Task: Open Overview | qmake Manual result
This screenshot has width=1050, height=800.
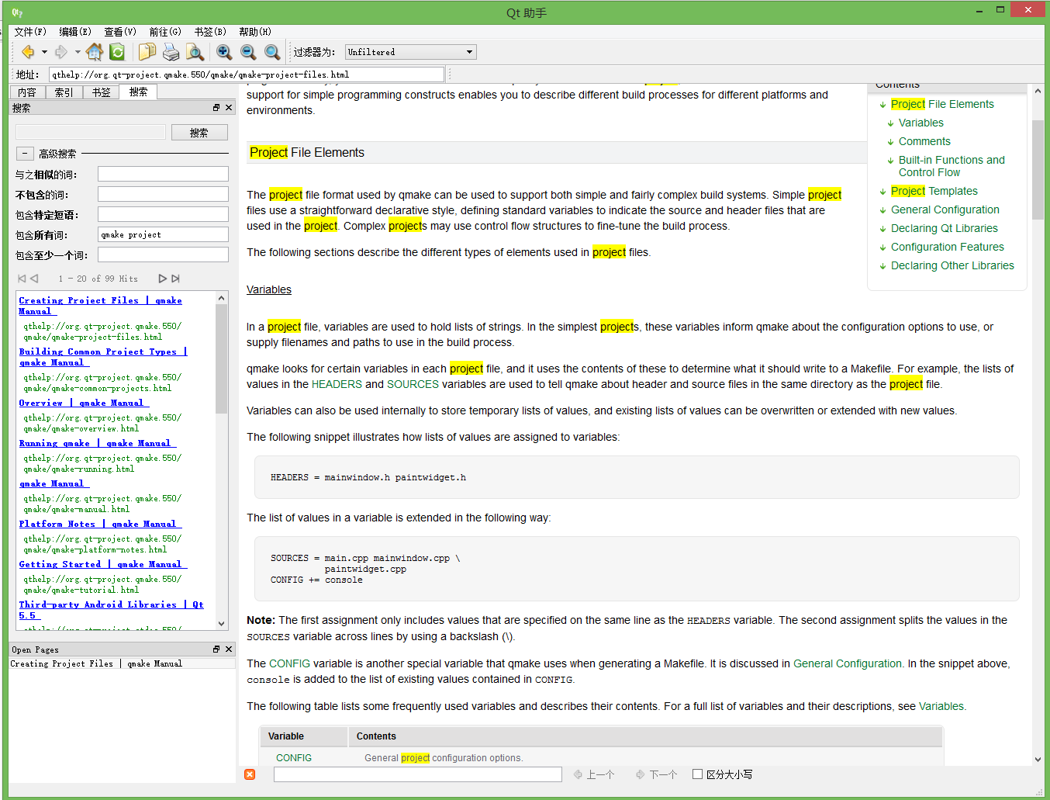Action: [x=84, y=403]
